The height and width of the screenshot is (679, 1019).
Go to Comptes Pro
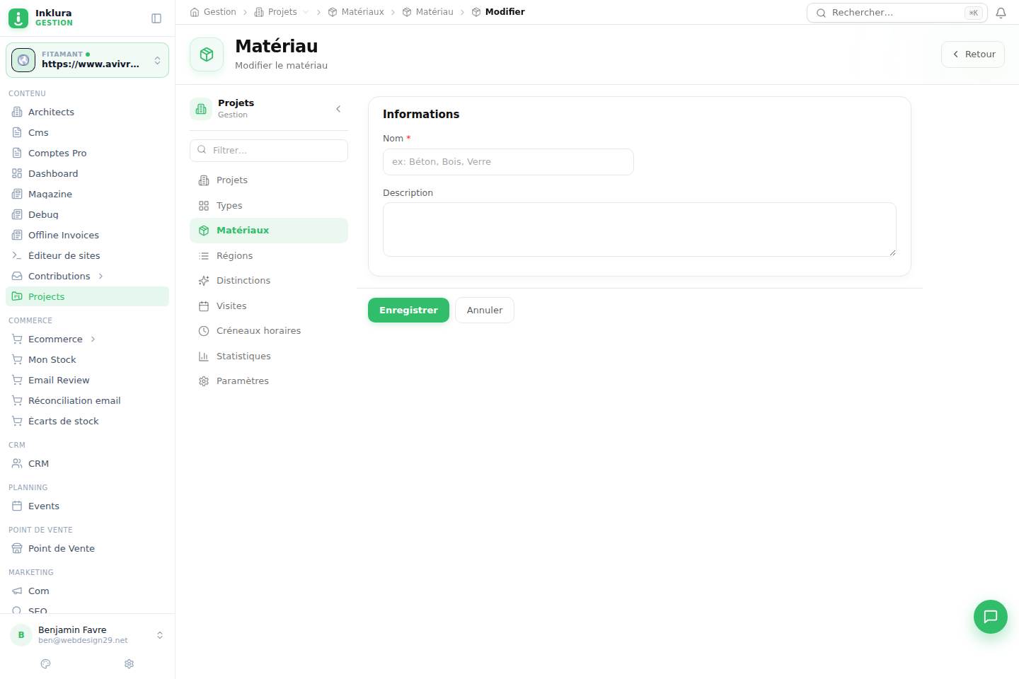pos(87,153)
